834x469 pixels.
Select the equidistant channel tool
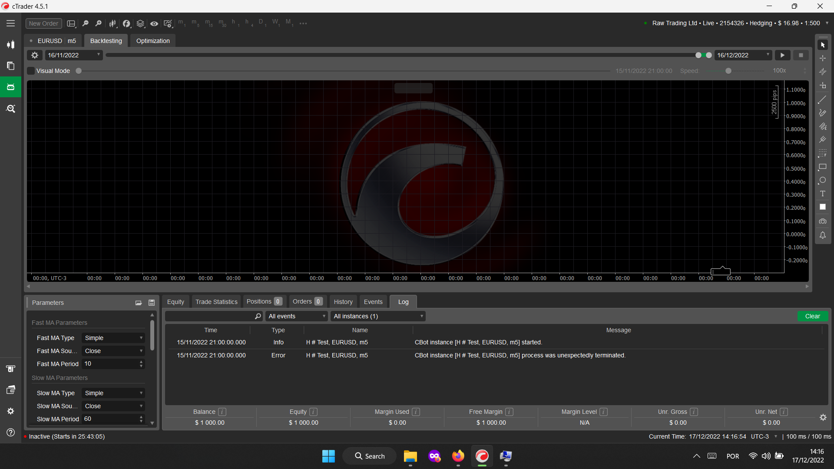coord(823,126)
